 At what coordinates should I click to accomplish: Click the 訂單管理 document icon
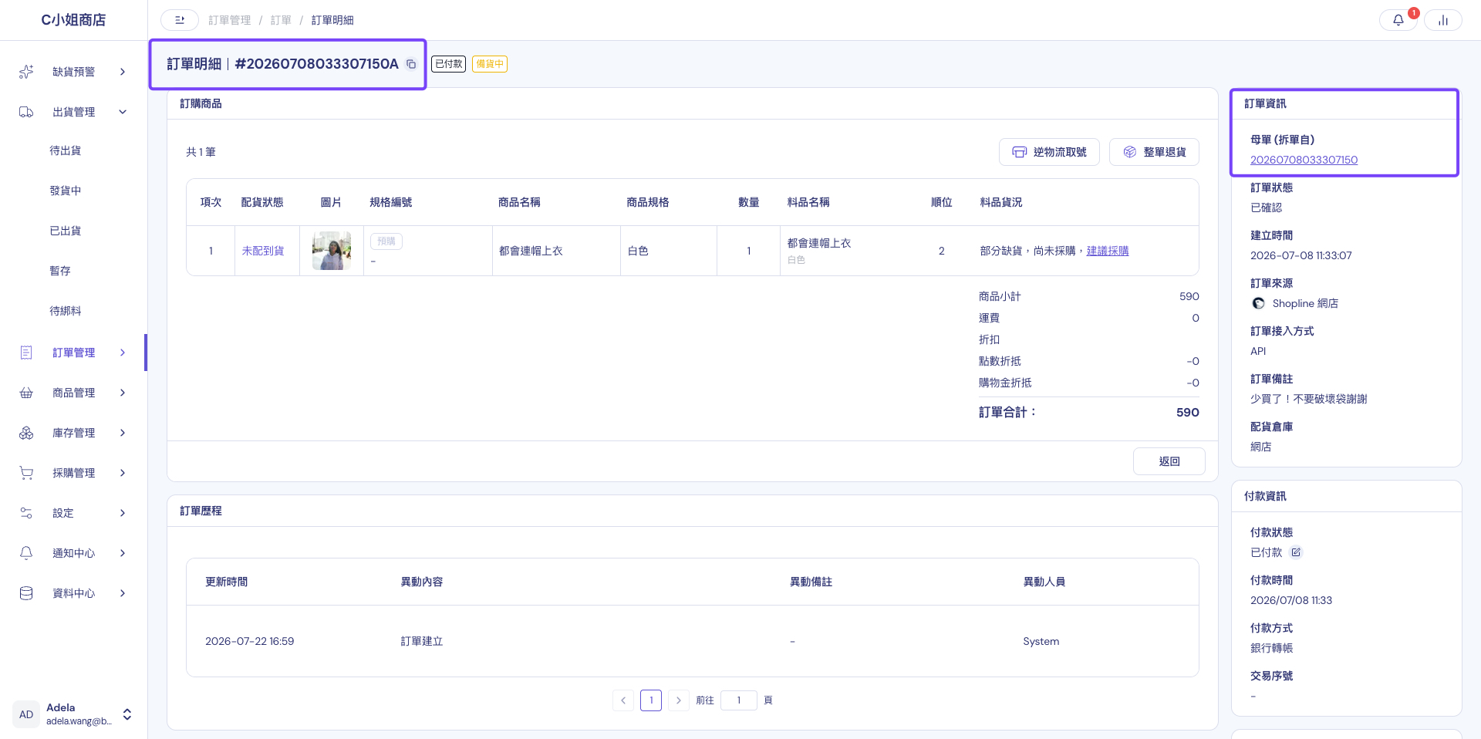coord(26,353)
